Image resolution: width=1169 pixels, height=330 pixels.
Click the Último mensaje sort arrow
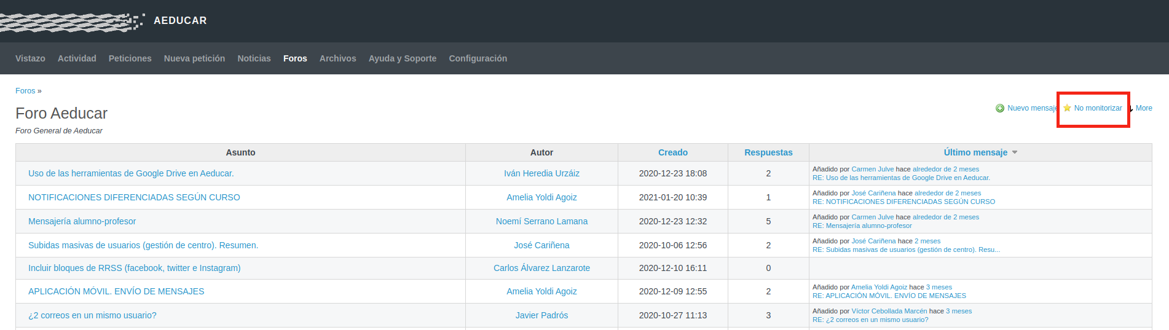point(1015,152)
